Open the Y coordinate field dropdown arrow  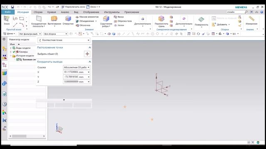click(x=89, y=77)
